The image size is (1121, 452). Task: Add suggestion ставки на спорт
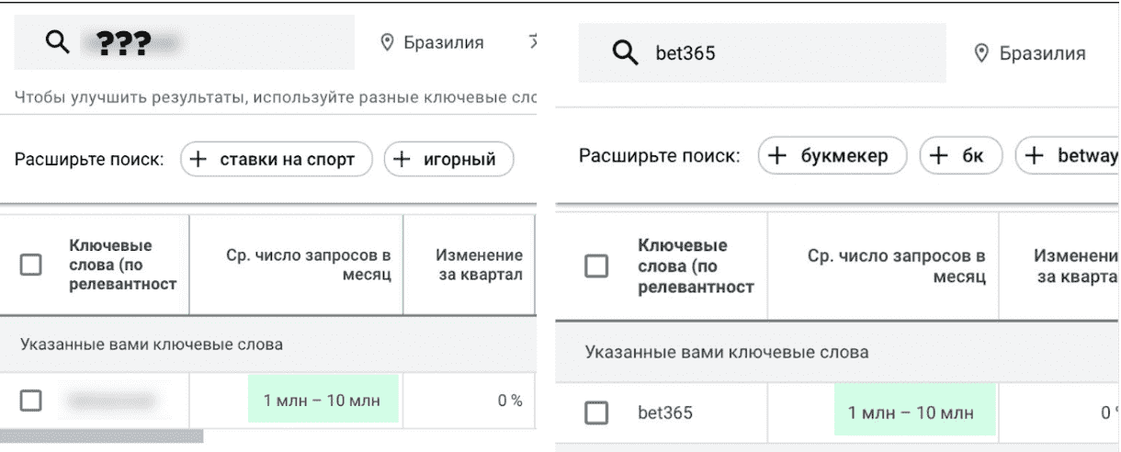coord(276,159)
